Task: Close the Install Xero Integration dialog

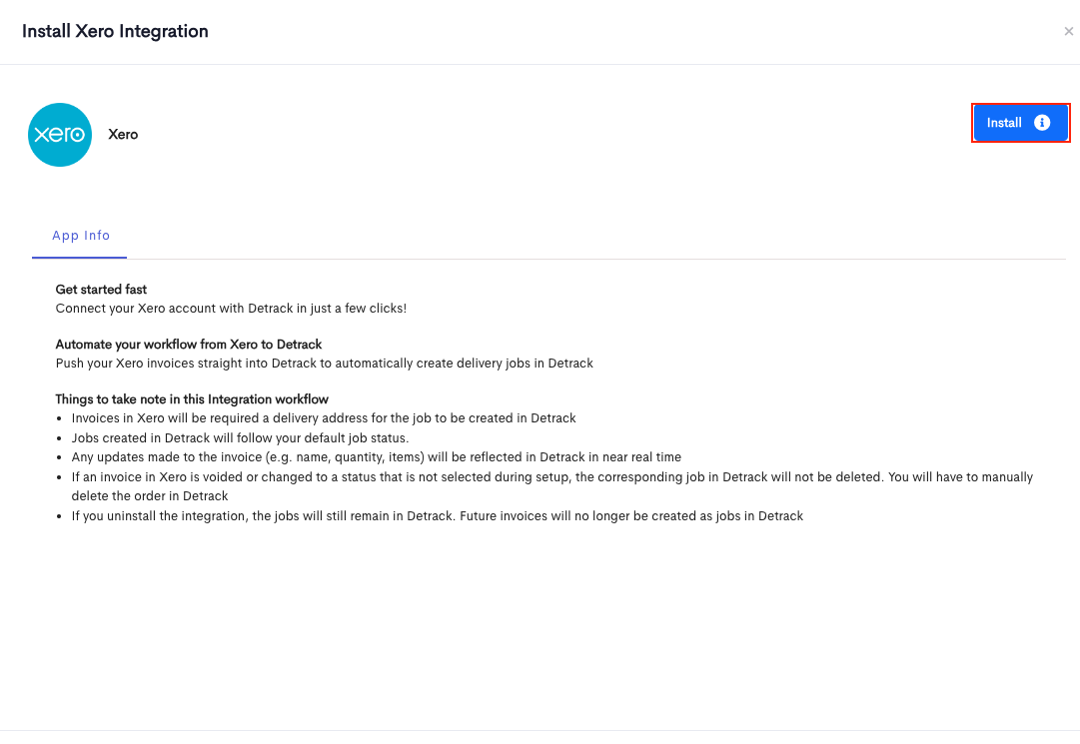Action: pos(1068,32)
